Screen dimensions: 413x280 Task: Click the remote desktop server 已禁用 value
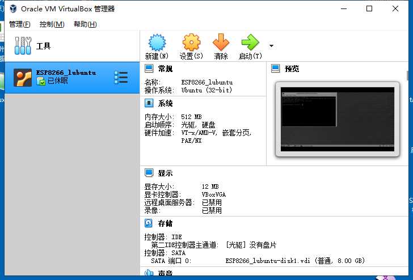(212, 202)
